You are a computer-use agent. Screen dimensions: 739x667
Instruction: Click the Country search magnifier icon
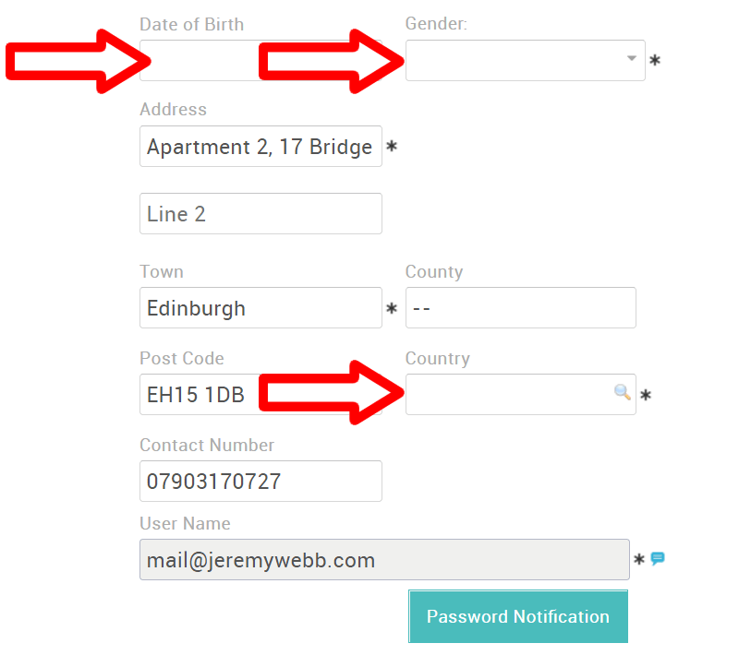click(622, 392)
